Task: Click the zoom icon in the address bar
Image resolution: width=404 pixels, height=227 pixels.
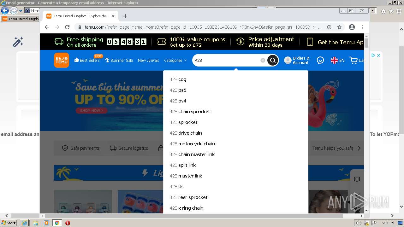Action: [x=329, y=27]
